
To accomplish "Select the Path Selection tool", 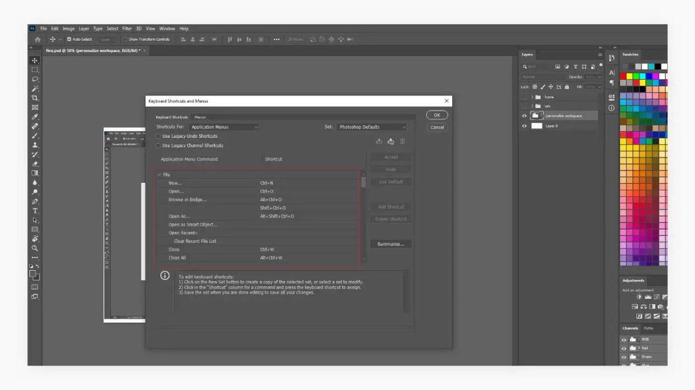I will click(35, 220).
